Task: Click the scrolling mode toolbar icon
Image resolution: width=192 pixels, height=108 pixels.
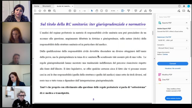Action: pyautogui.click(x=129, y=11)
